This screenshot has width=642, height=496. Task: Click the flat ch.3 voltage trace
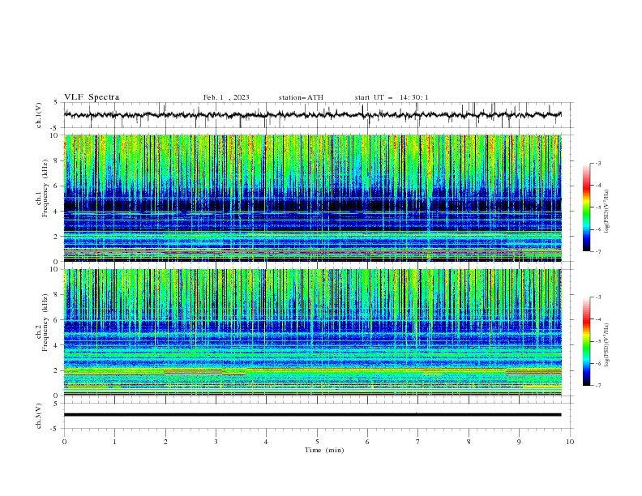click(313, 415)
